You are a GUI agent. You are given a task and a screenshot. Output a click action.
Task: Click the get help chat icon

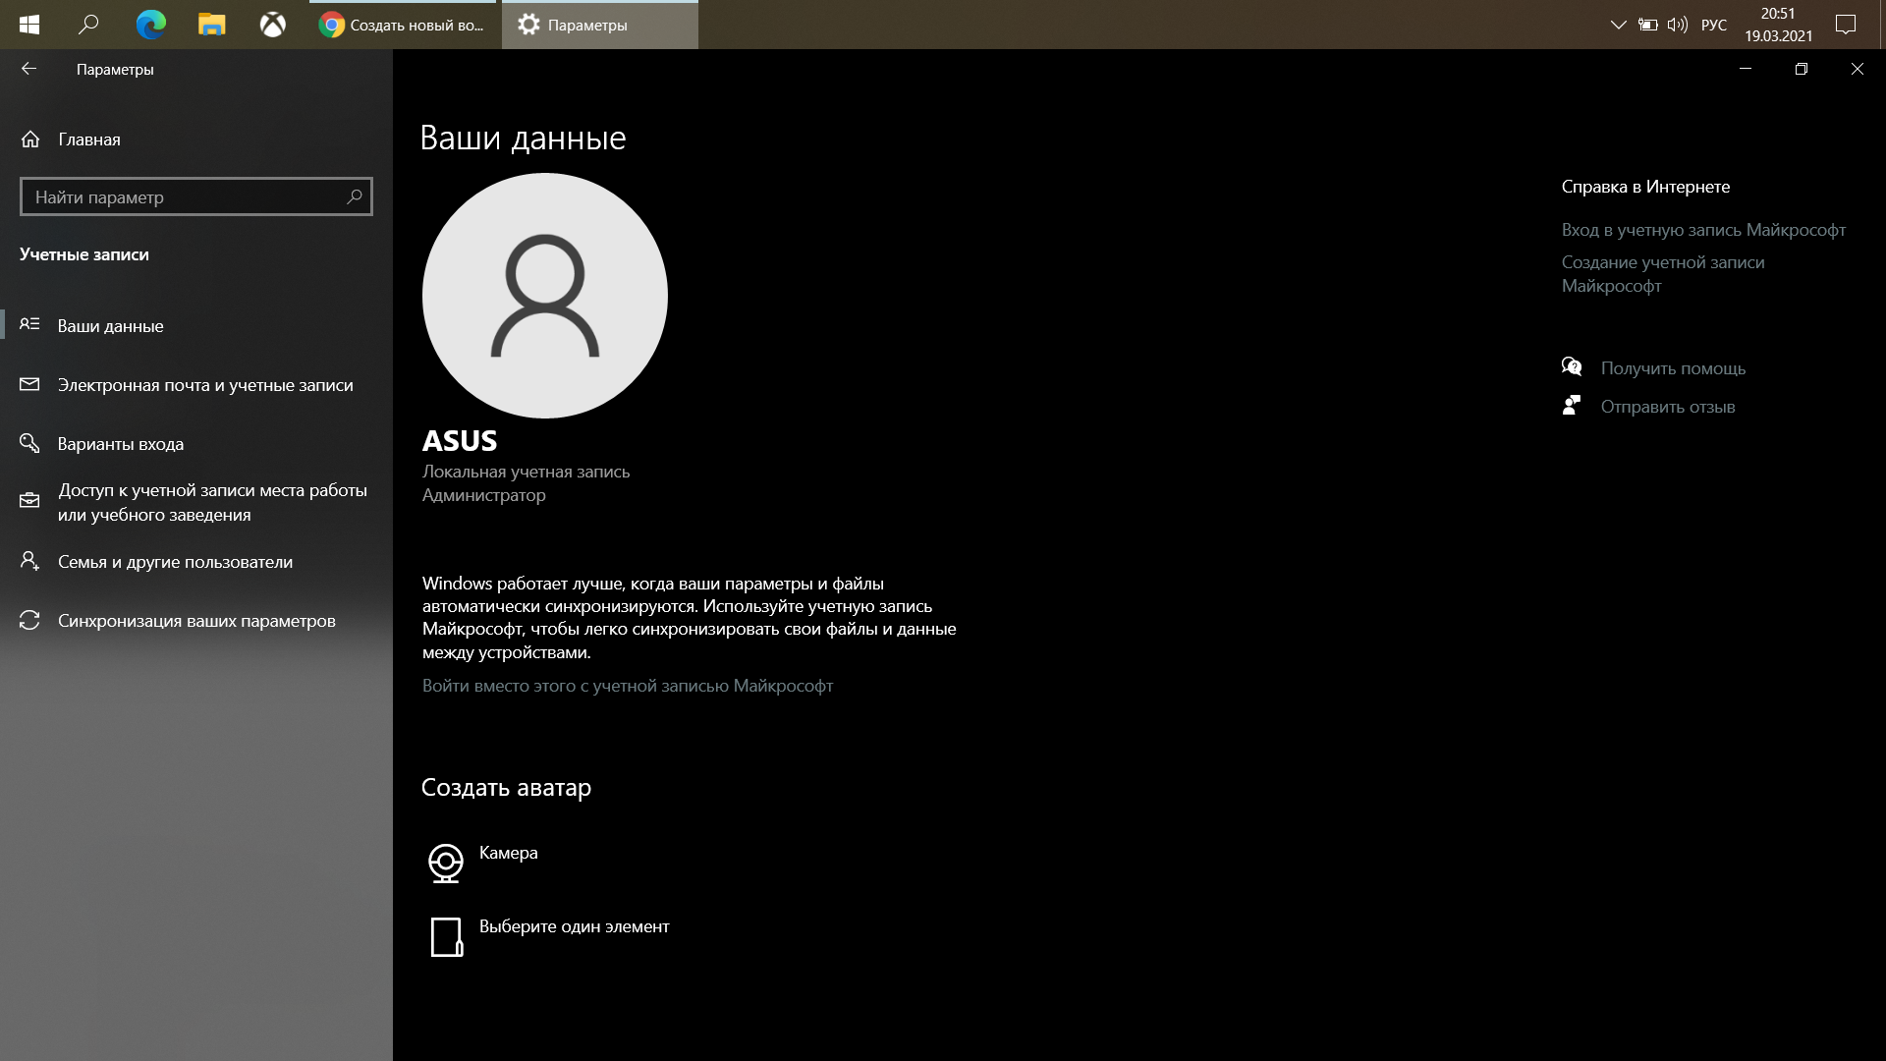coord(1572,366)
